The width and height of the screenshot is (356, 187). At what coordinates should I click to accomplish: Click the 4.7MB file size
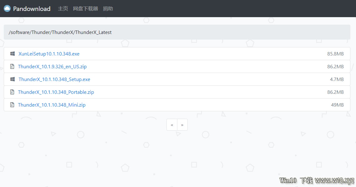click(337, 79)
